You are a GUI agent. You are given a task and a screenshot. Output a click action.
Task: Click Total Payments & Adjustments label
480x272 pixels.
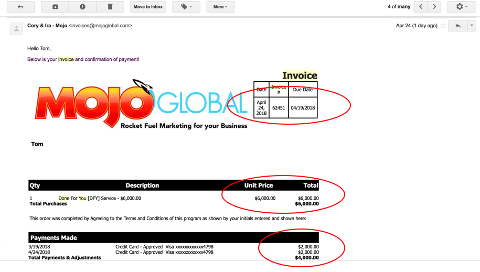pyautogui.click(x=65, y=258)
